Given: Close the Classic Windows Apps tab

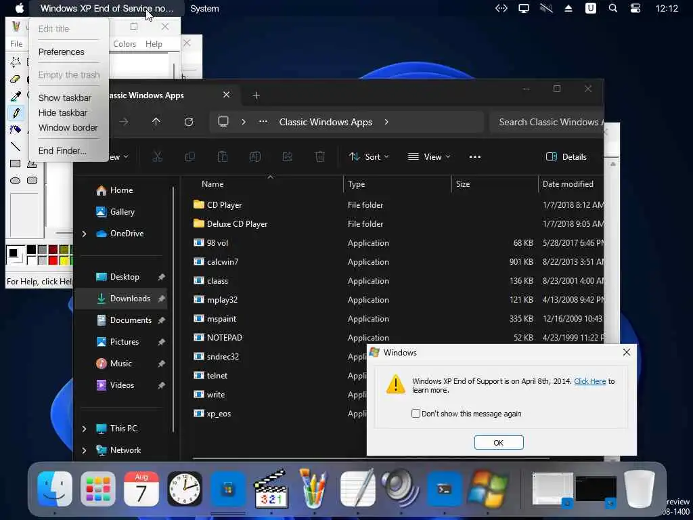Looking at the screenshot, I should (226, 95).
